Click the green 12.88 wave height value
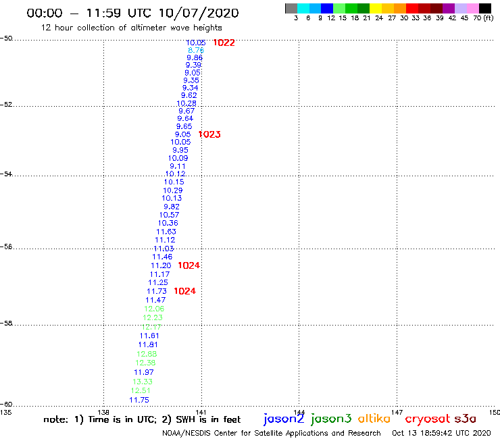Viewport: 500px width, 439px height. click(147, 354)
